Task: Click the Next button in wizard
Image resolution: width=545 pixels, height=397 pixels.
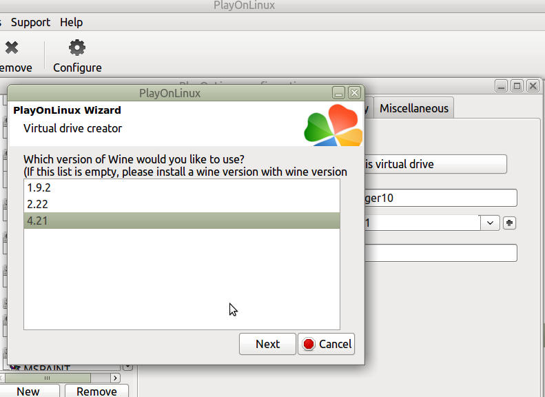Action: point(267,344)
